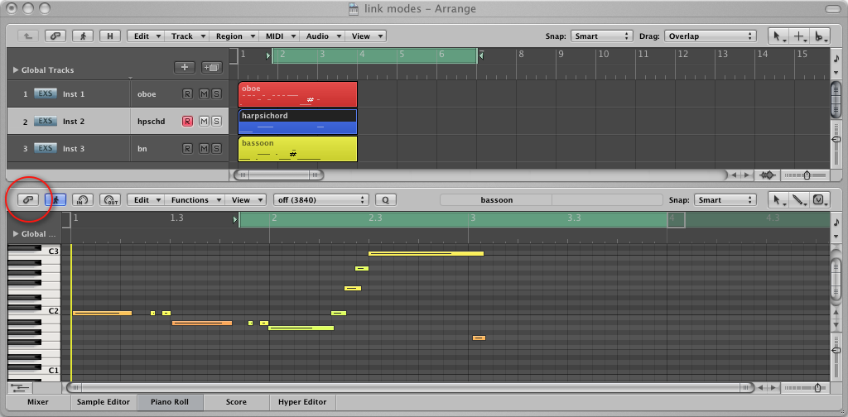
Task: Select the Arrange third tool menu
Action: 820,36
